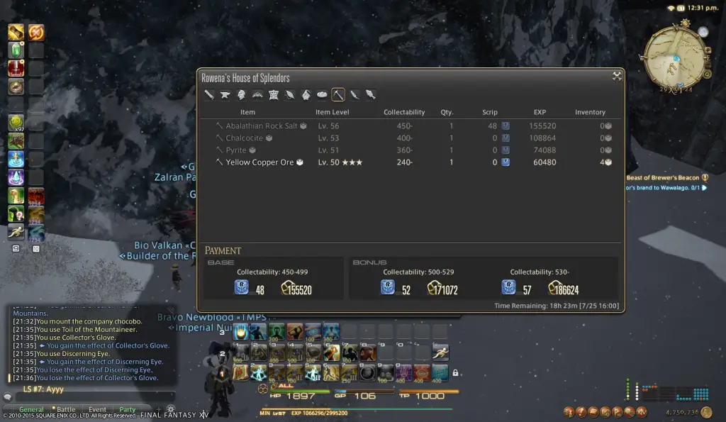Click the chat message input field
This screenshot has height=422, width=726.
point(95,397)
